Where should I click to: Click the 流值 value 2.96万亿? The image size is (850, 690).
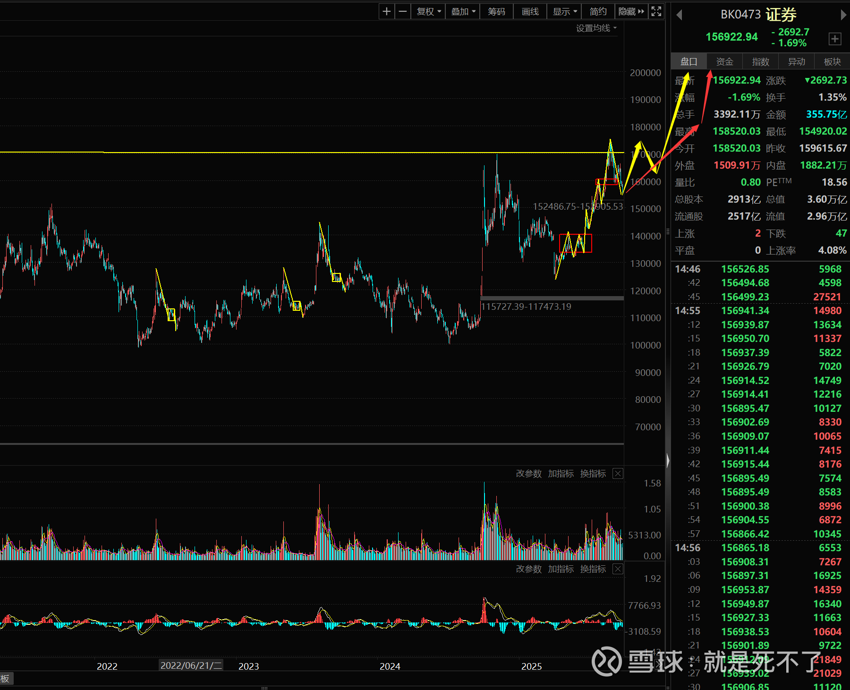[827, 216]
